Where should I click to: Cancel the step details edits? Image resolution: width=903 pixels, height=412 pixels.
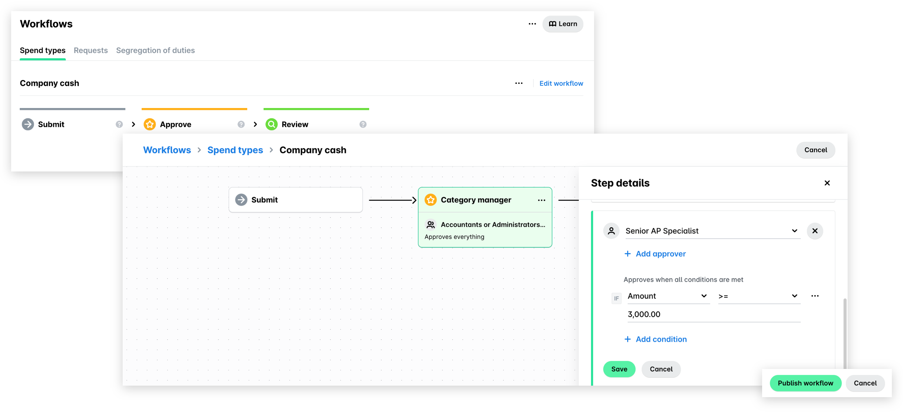[661, 369]
